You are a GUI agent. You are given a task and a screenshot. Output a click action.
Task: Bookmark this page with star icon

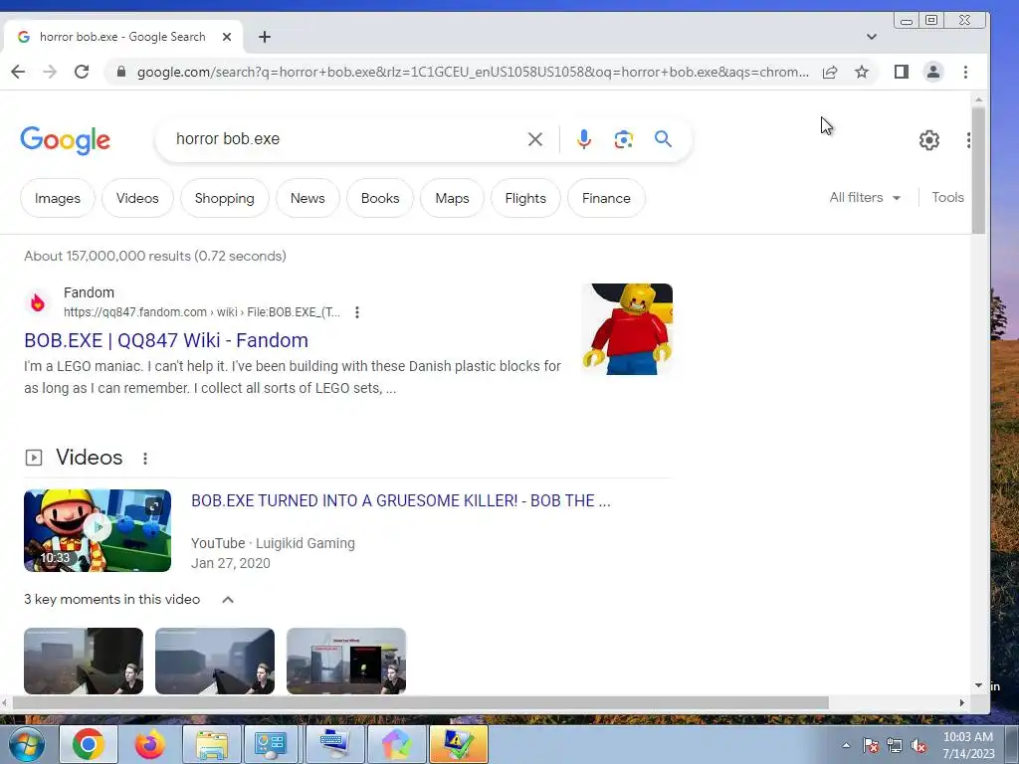pyautogui.click(x=862, y=72)
